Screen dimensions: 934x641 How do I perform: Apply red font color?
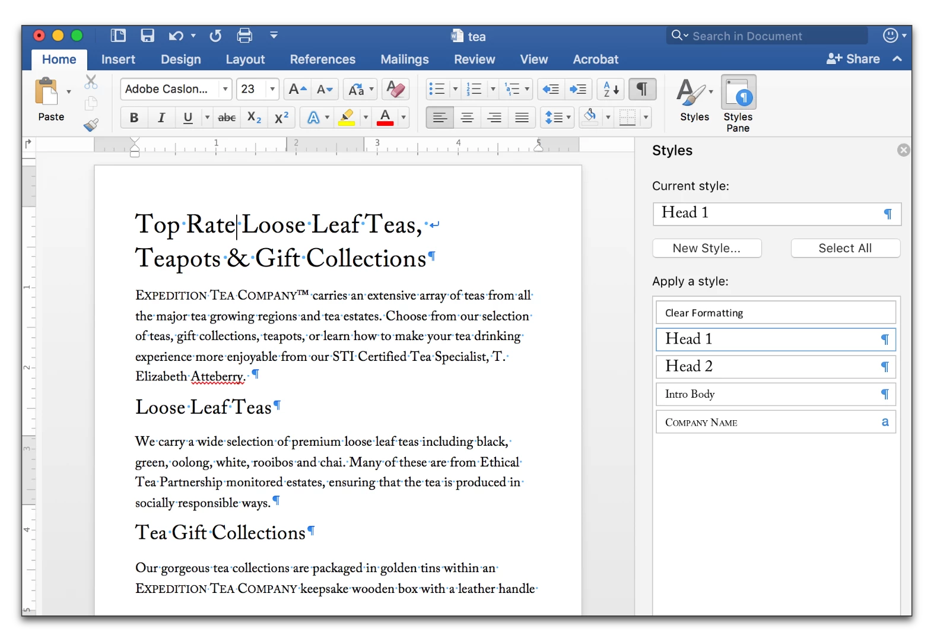385,118
